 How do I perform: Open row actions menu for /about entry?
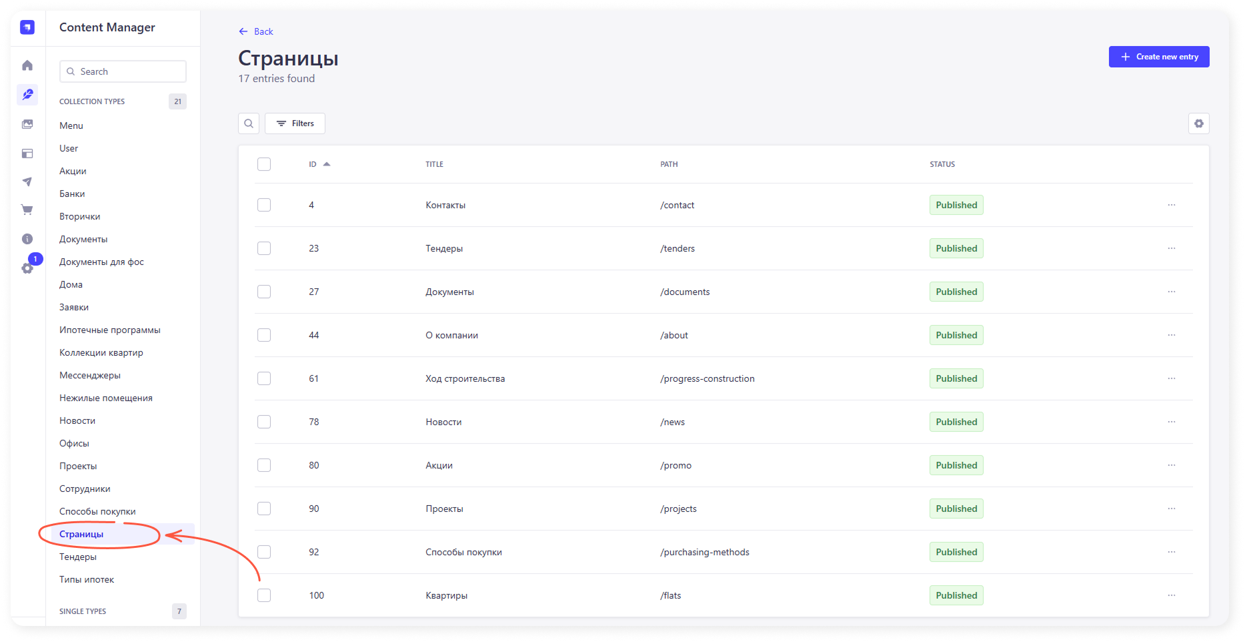click(x=1172, y=335)
